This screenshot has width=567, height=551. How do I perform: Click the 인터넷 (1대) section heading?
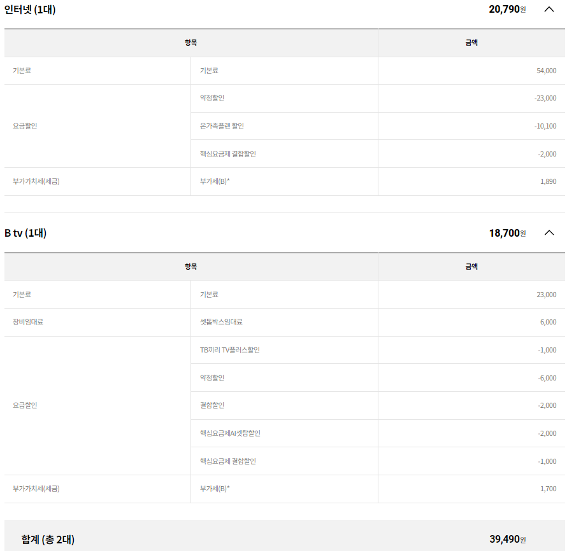coord(30,10)
